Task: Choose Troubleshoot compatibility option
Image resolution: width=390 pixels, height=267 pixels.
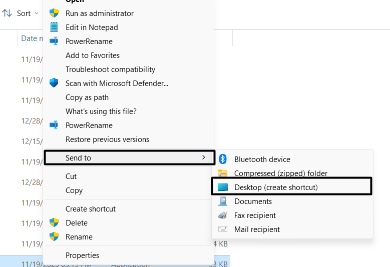Action: [110, 69]
